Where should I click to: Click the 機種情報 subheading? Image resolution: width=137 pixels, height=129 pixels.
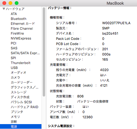coord(57,17)
